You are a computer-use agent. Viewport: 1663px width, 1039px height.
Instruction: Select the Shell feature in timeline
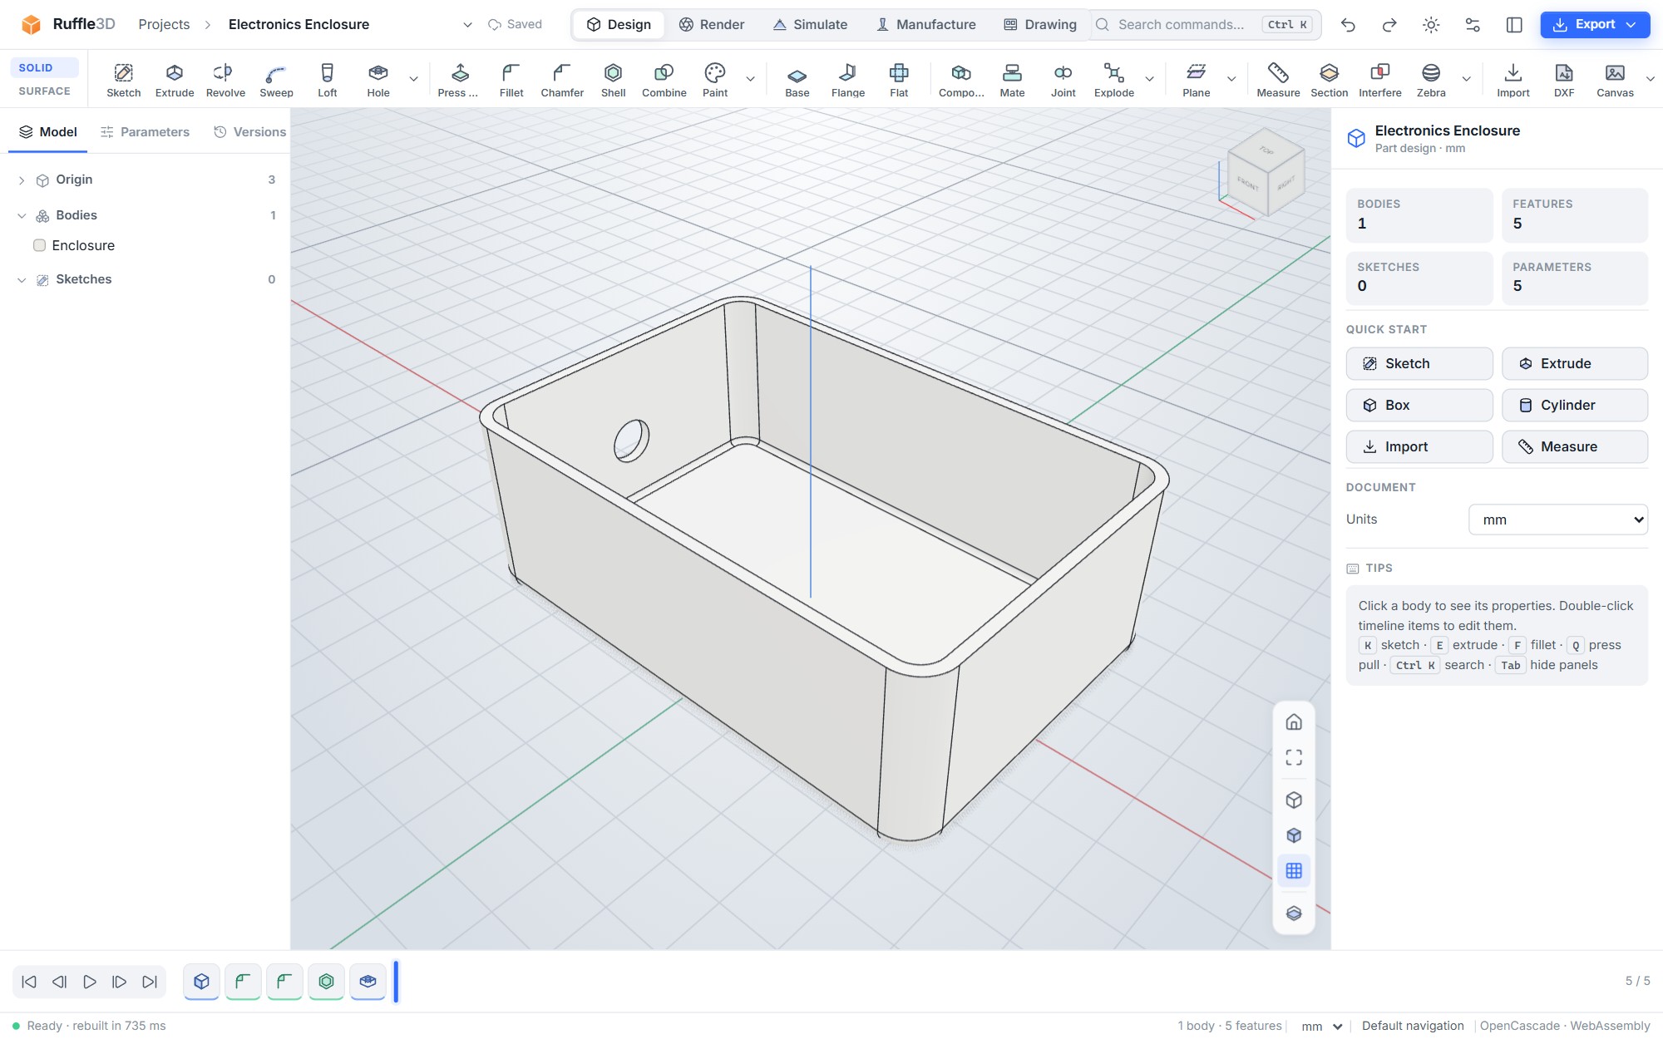(x=326, y=982)
